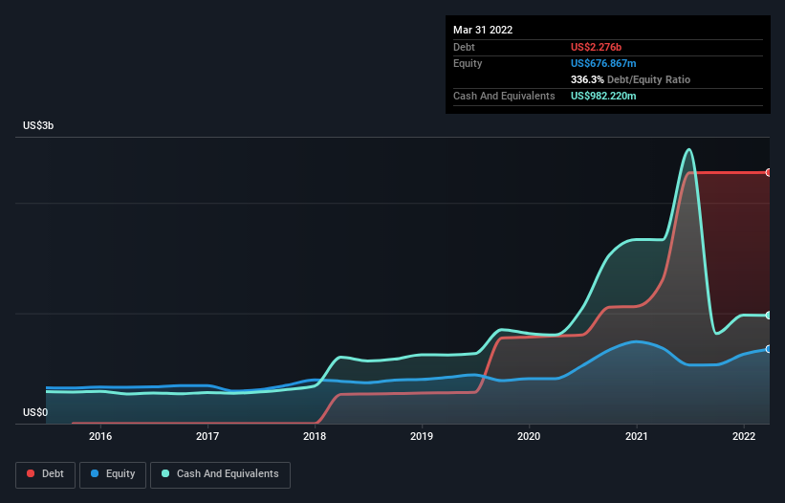
Task: Click the Equity row label in tooltip
Action: pyautogui.click(x=468, y=63)
